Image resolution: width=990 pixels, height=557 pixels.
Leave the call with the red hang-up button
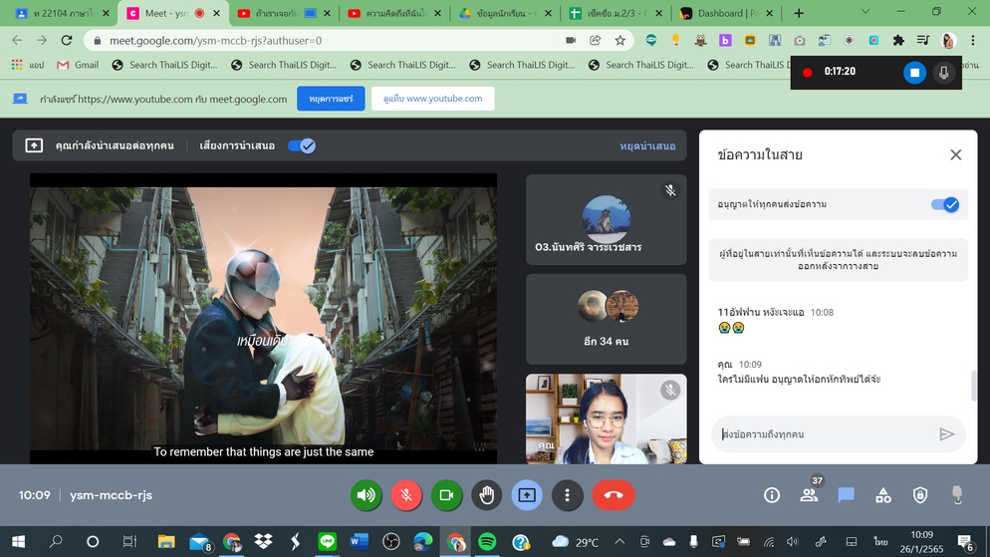pos(614,495)
